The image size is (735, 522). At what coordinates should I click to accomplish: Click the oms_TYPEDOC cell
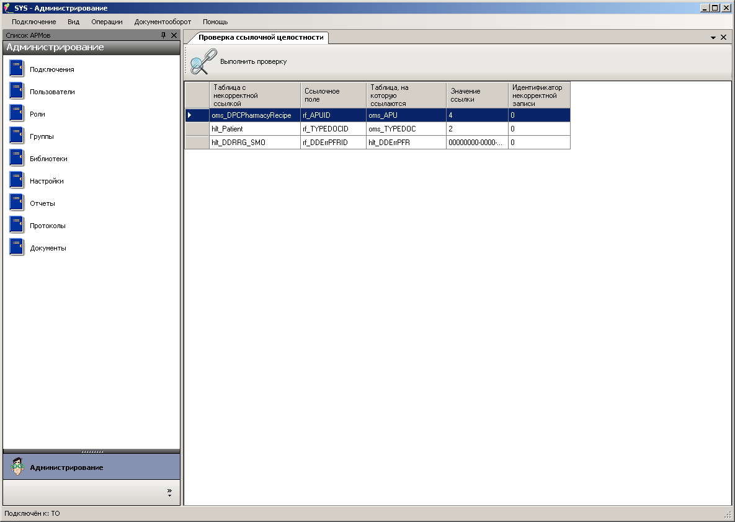point(406,129)
